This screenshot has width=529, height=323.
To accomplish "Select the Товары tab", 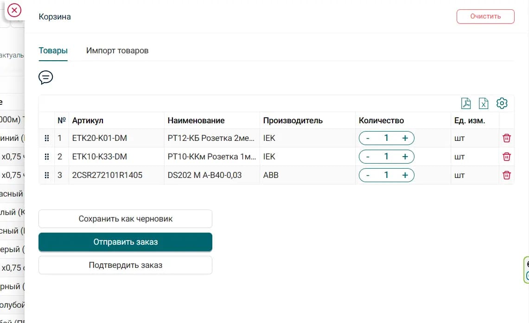I will (53, 51).
